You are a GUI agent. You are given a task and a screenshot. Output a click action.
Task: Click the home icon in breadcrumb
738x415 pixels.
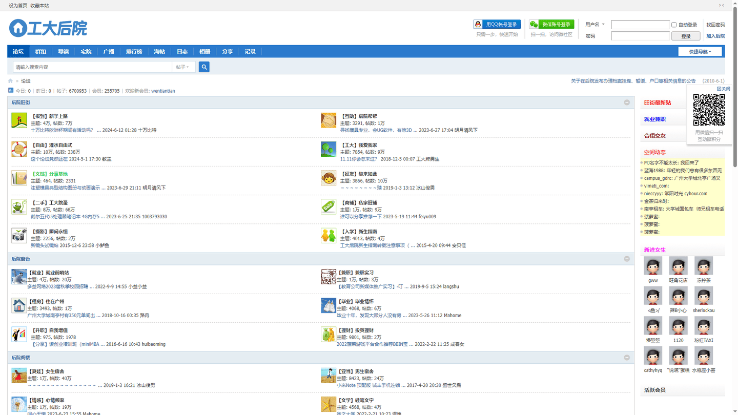coord(10,81)
